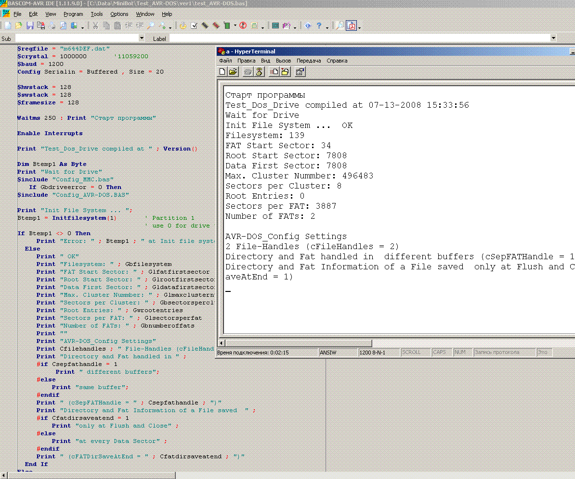
Task: Click the SCROLL indicator in status bar
Action: click(x=411, y=353)
